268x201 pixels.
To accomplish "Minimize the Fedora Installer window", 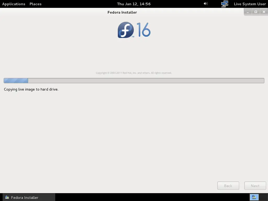I will 248,12.
